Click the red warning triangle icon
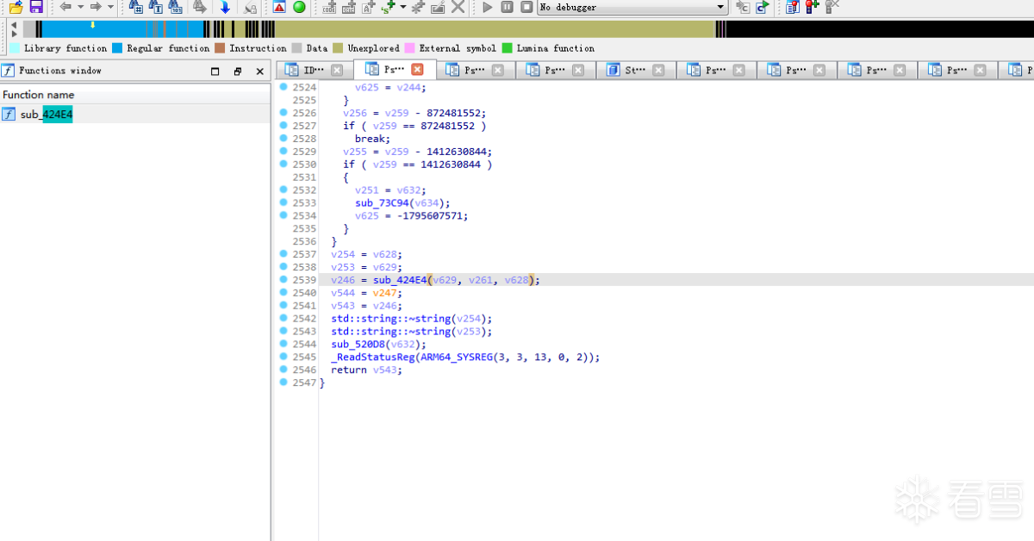Viewport: 1034px width, 541px height. coord(279,7)
